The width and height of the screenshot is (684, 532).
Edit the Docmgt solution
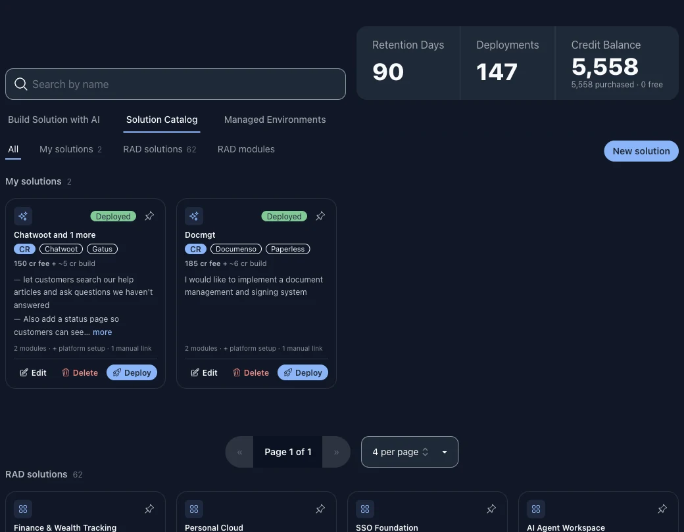[204, 372]
